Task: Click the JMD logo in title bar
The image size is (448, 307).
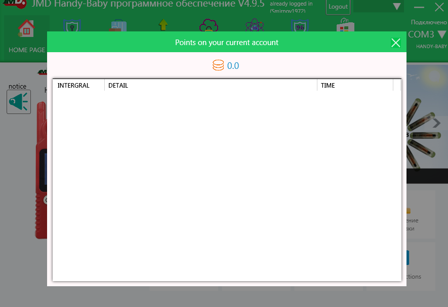Action: (15, 4)
